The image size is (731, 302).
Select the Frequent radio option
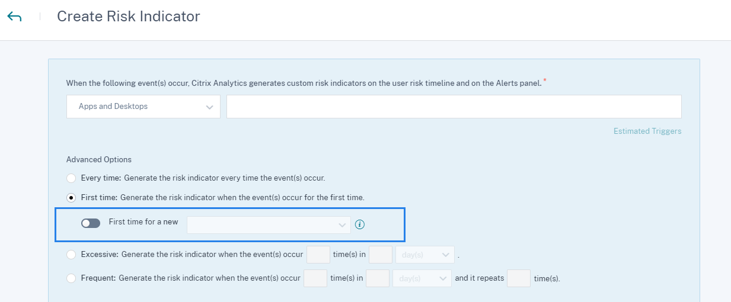click(71, 278)
